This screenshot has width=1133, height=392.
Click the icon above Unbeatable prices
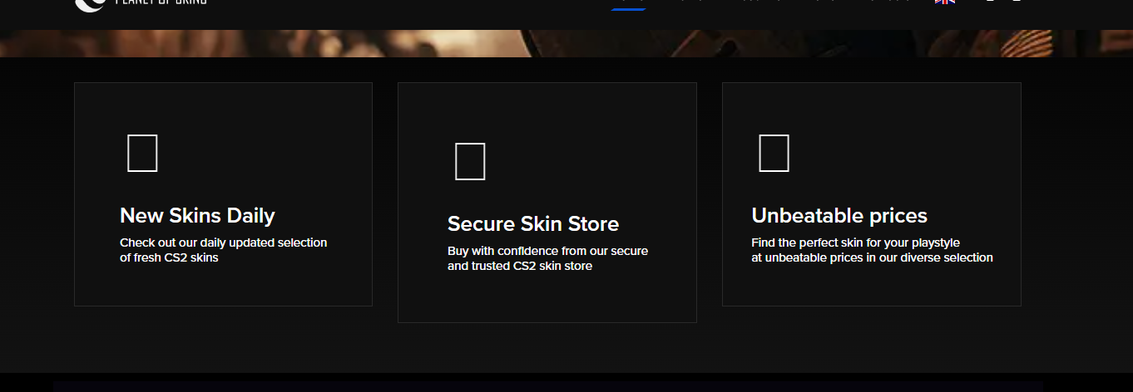click(x=774, y=153)
